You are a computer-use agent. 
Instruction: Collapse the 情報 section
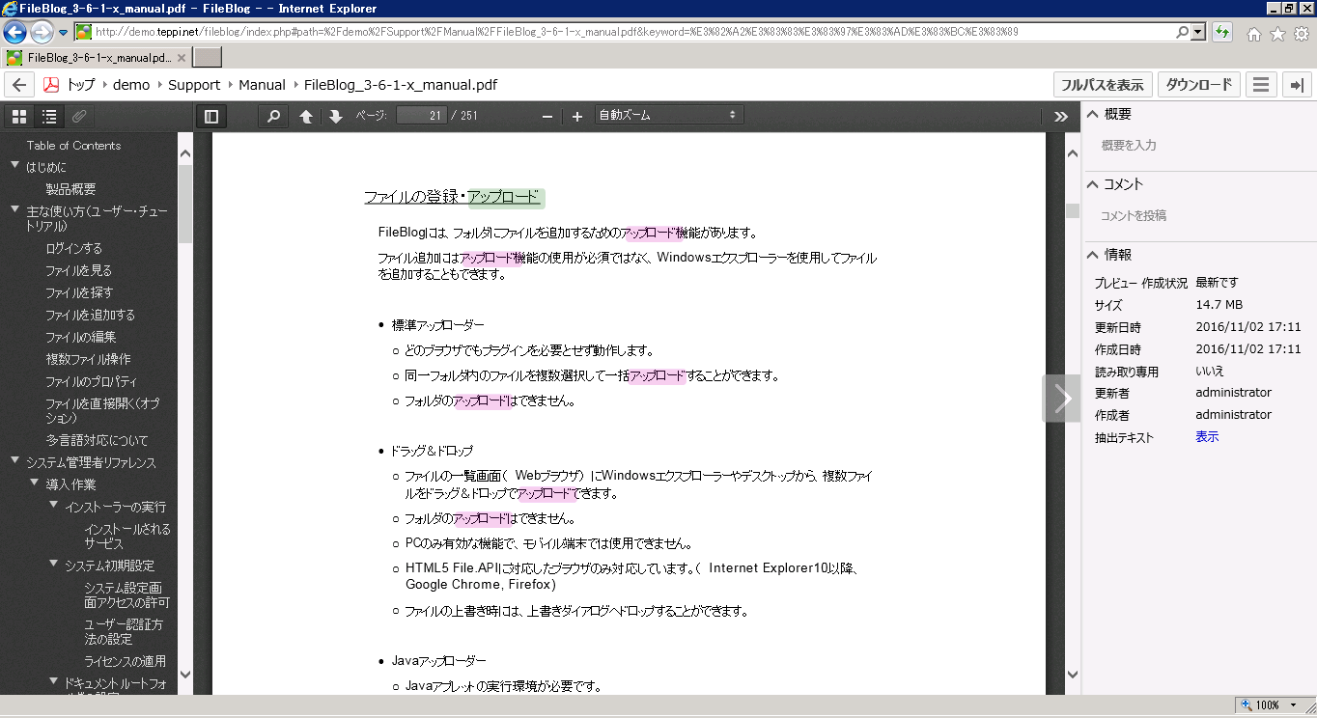point(1093,255)
